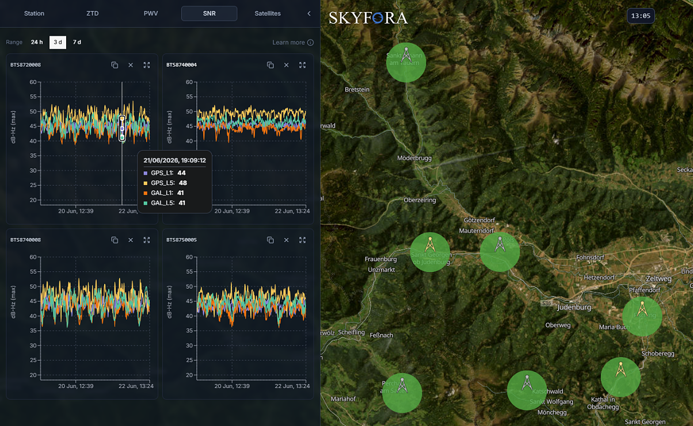Set range to 7 d
The image size is (693, 426).
(77, 43)
